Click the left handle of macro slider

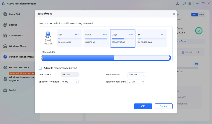(x=42, y=58)
